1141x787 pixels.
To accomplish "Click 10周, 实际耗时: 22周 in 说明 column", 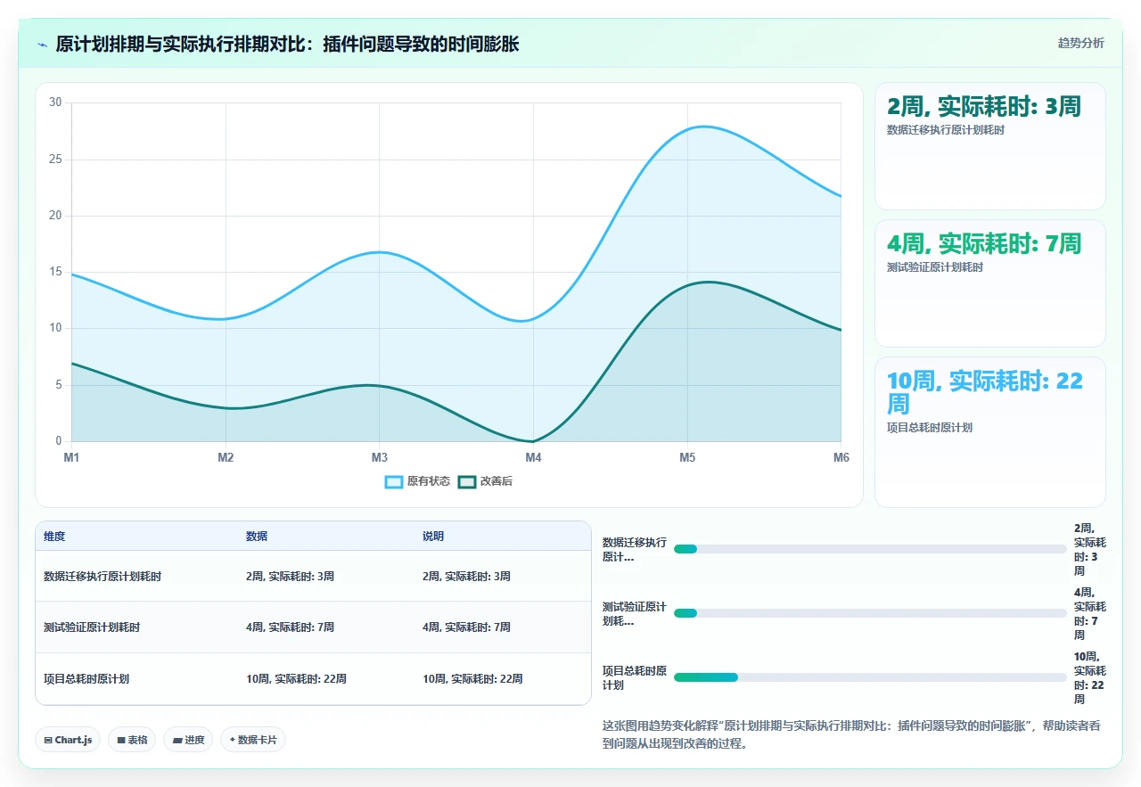I will click(472, 679).
